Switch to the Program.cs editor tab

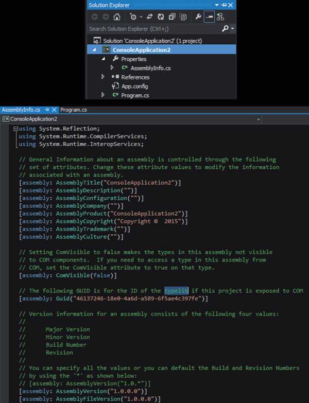74,110
